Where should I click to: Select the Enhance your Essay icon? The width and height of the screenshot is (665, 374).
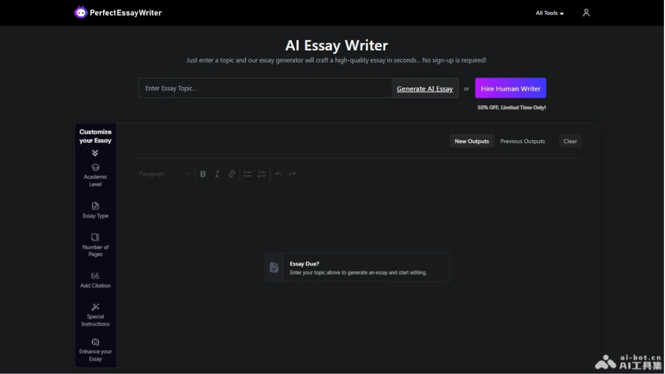click(95, 342)
